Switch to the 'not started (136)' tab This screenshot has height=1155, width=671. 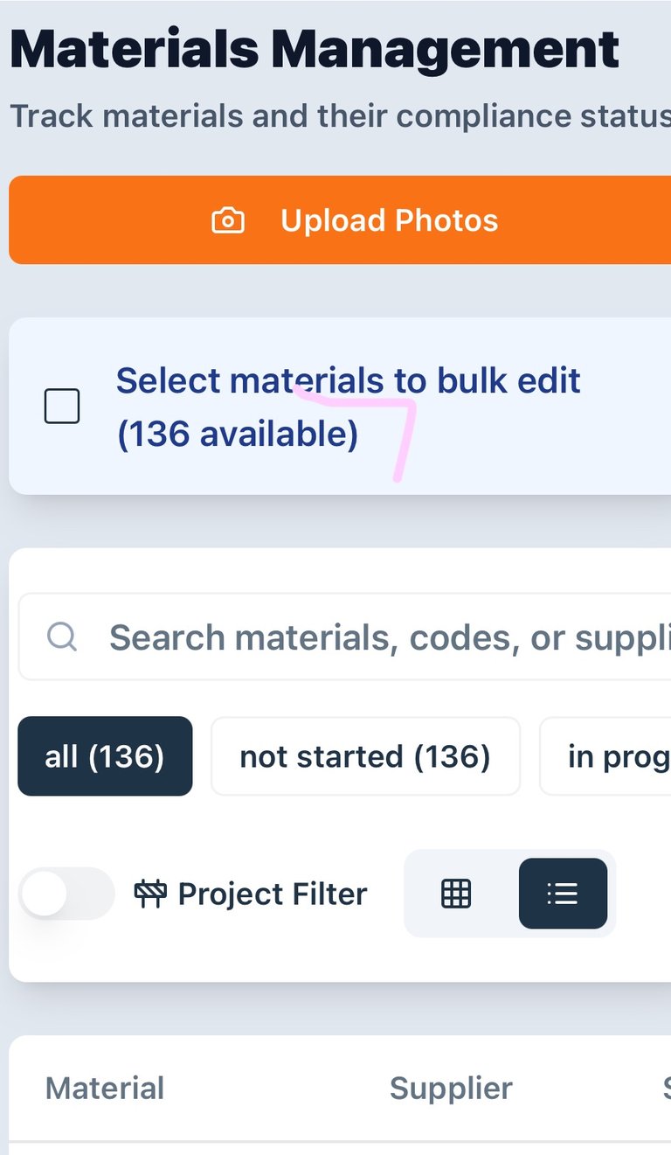click(x=365, y=756)
